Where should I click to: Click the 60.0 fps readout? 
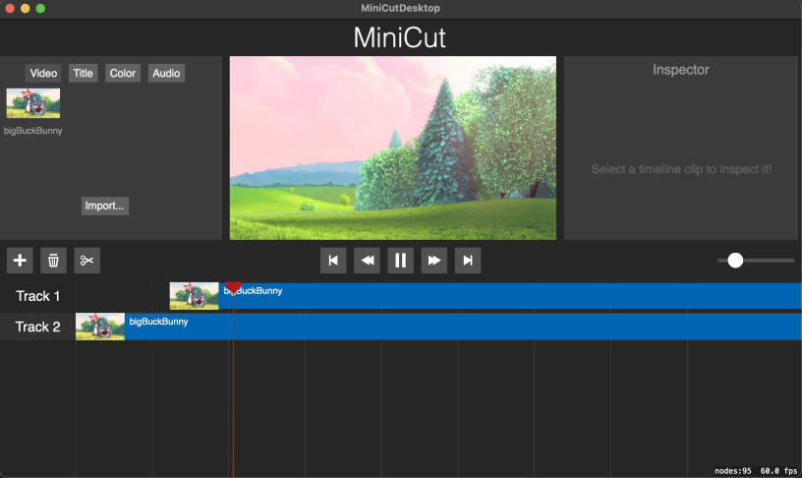[778, 471]
